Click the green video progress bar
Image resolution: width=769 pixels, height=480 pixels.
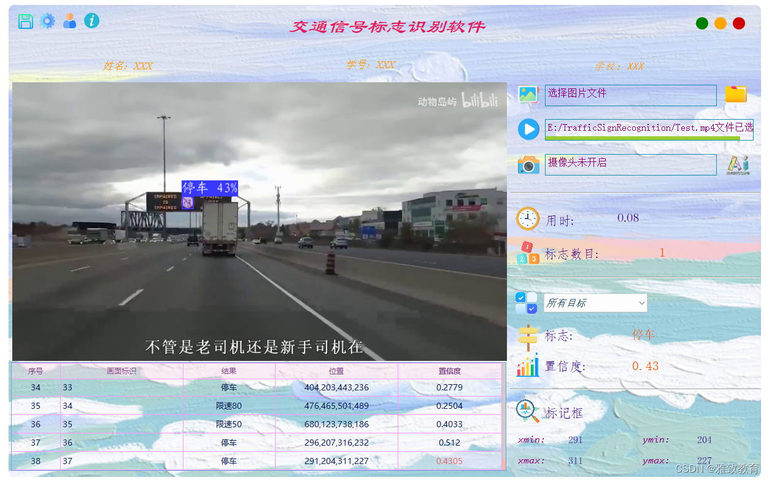pyautogui.click(x=643, y=138)
